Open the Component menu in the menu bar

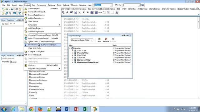pos(41,5)
